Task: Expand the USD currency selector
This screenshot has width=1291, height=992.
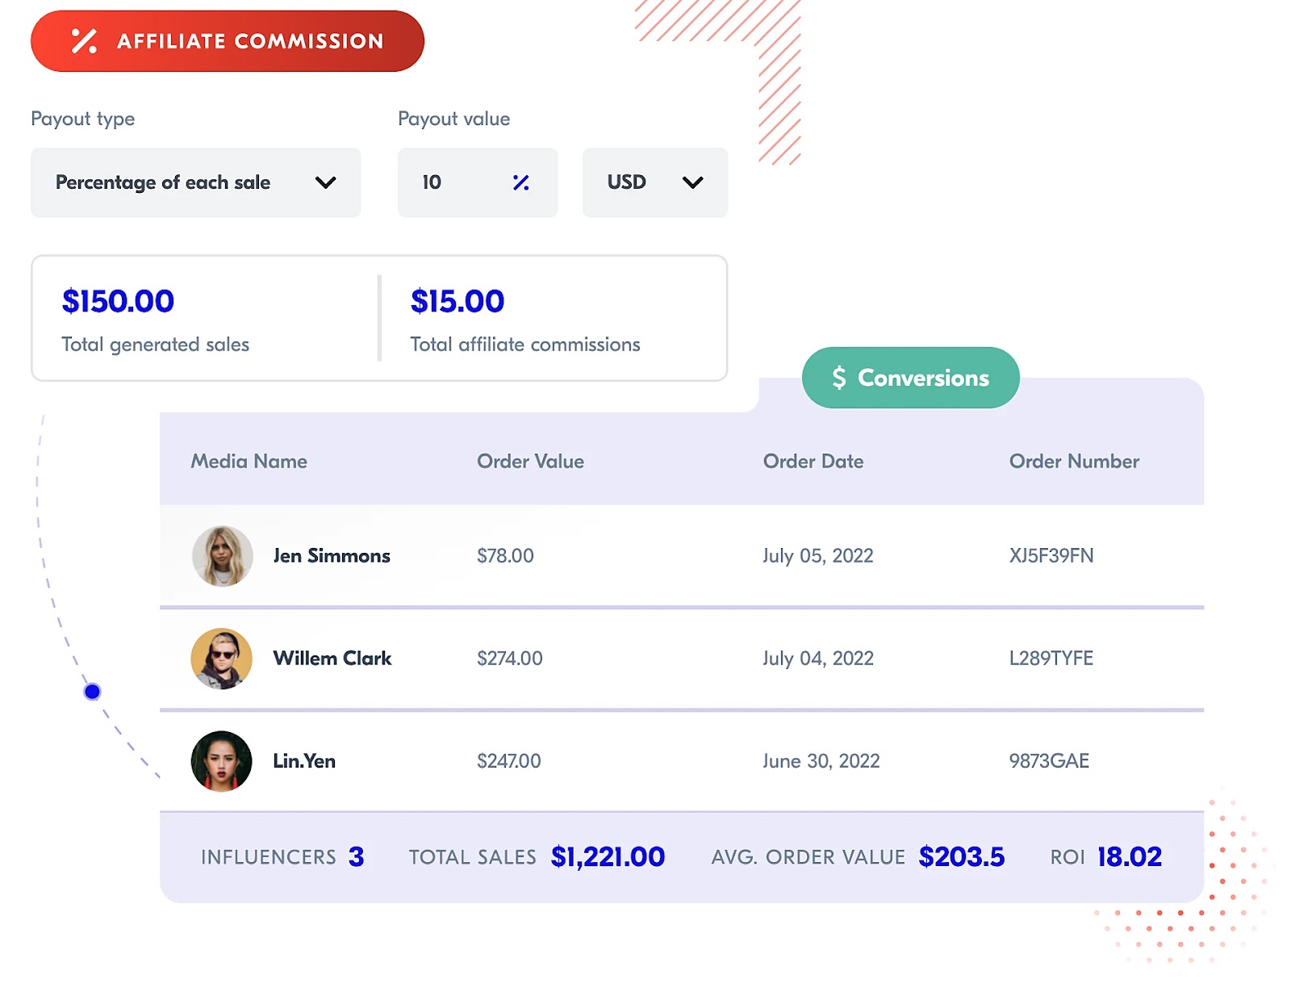Action: click(x=654, y=182)
